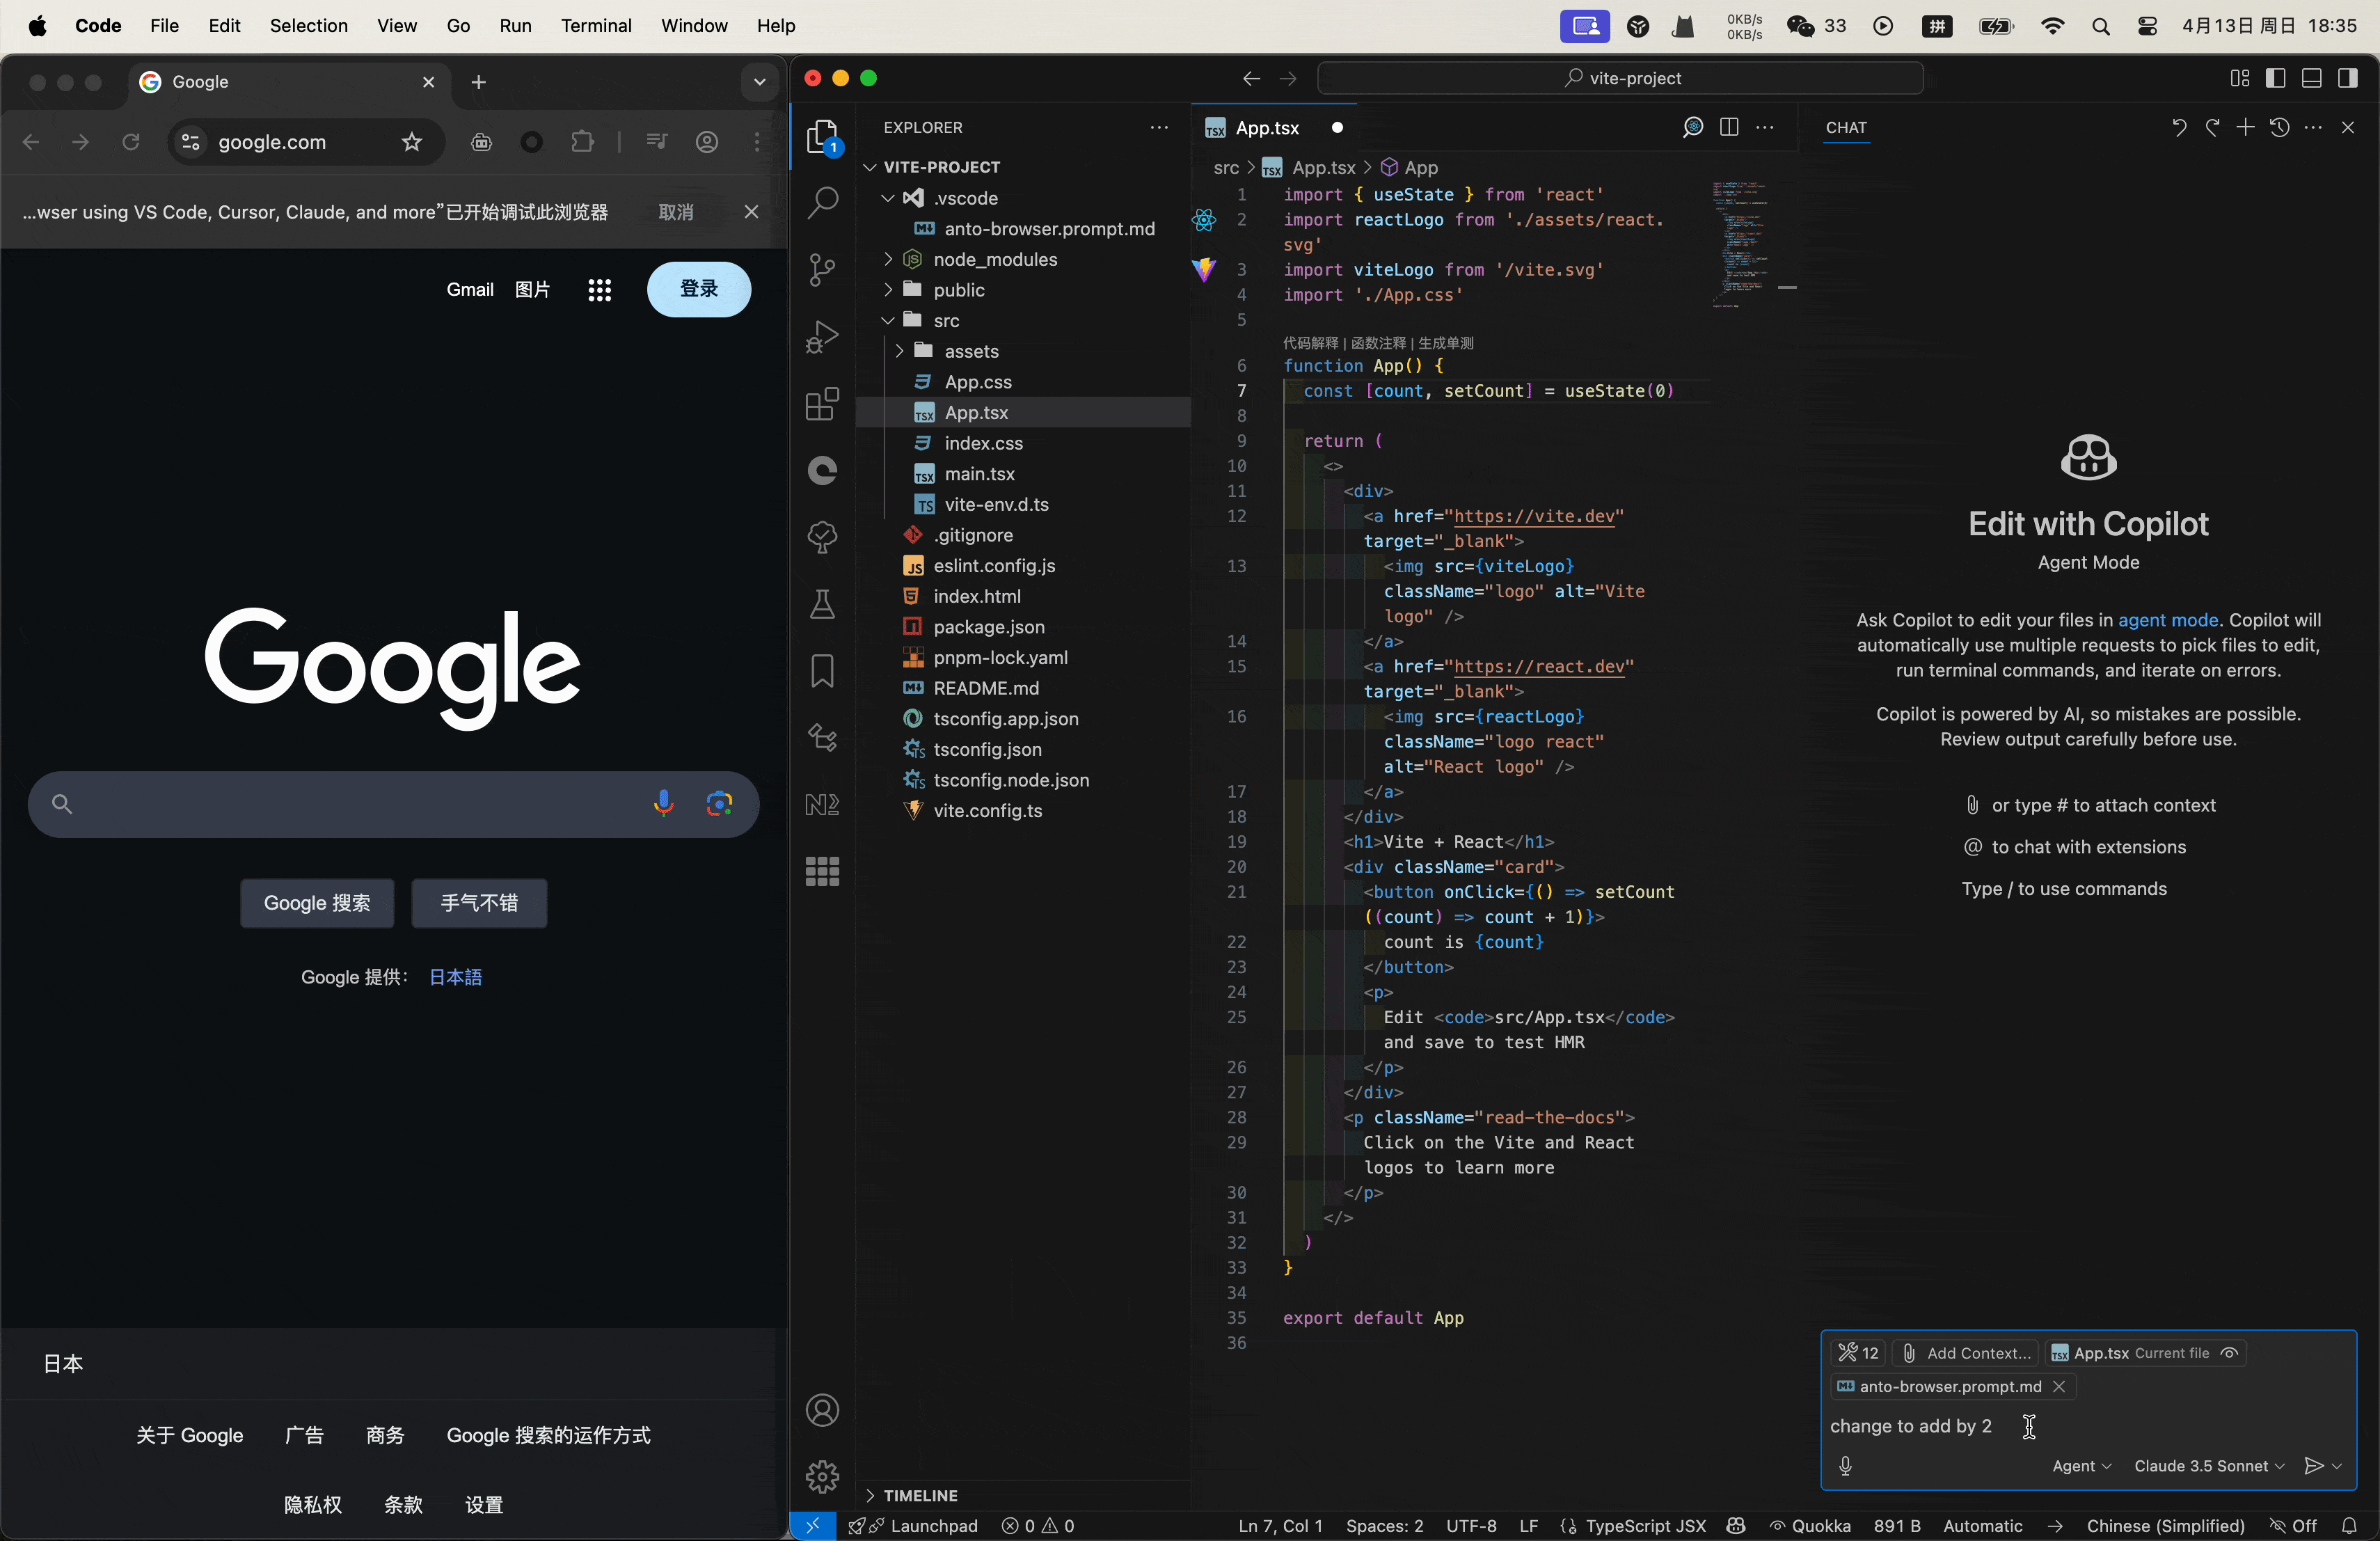Viewport: 2380px width, 1541px height.
Task: Toggle current file context eye icon
Action: pos(2229,1353)
